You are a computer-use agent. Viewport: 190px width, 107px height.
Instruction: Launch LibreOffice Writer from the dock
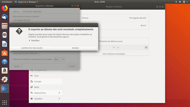(x=5, y=44)
